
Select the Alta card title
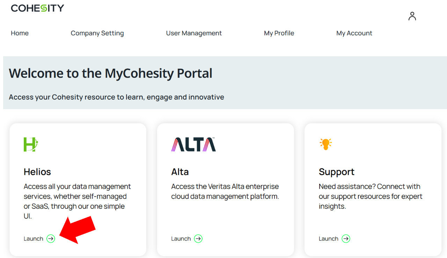click(x=180, y=172)
